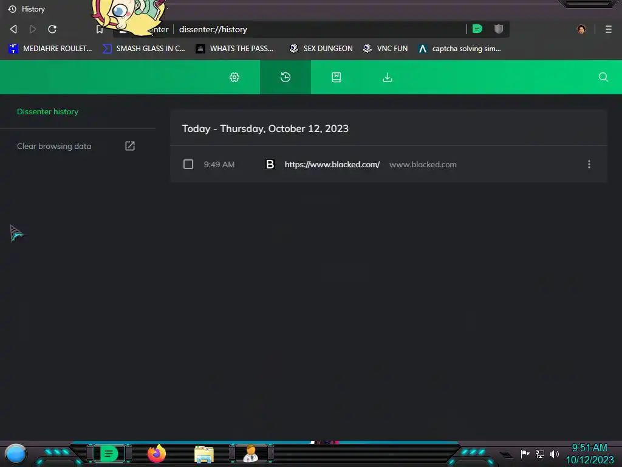Open the three-dot menu for the history entry
This screenshot has height=467, width=622.
589,164
